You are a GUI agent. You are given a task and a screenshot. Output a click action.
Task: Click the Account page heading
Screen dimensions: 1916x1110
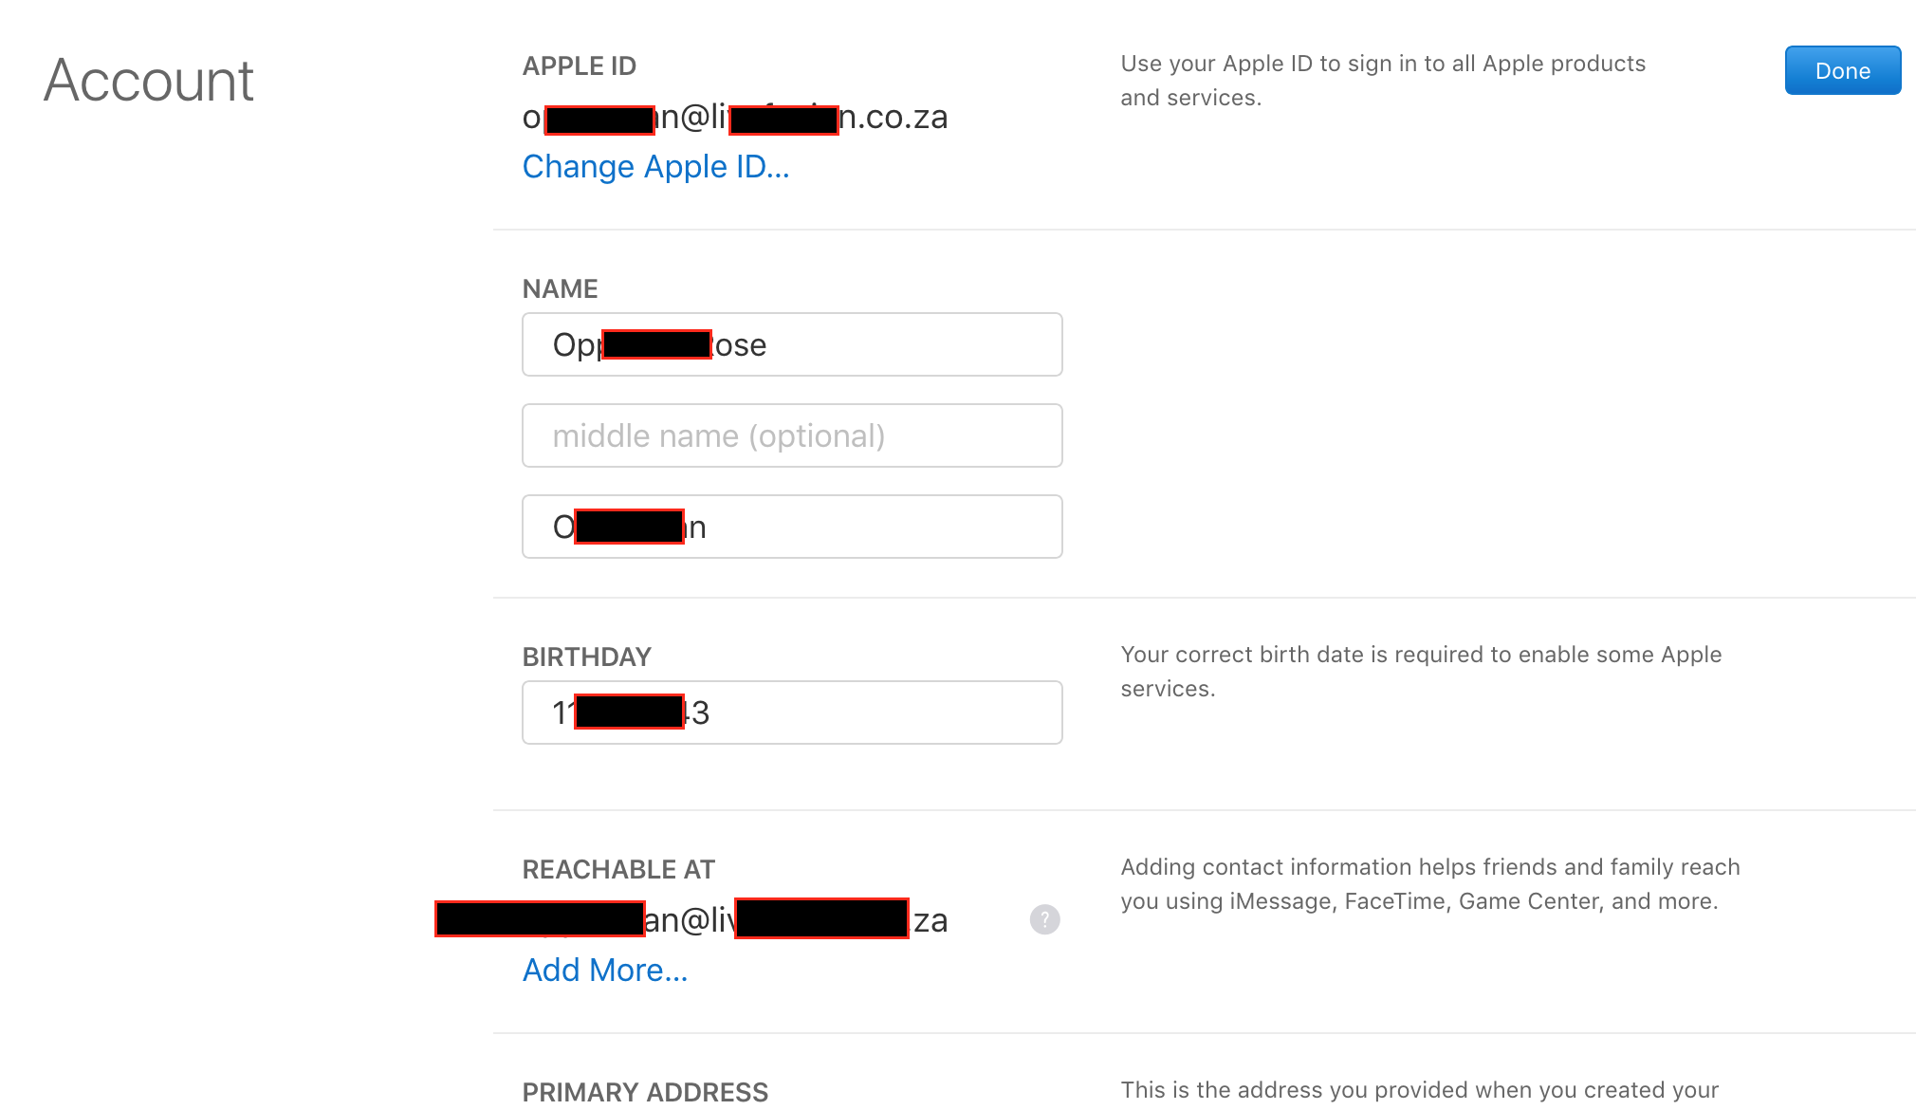(149, 81)
